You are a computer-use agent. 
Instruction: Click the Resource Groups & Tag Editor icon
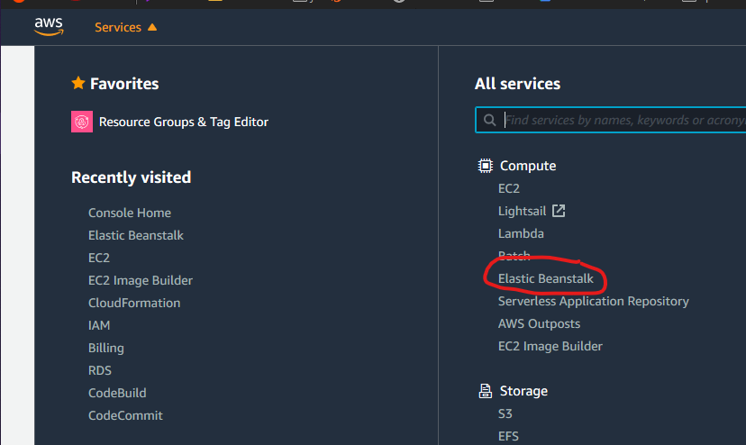pos(82,122)
